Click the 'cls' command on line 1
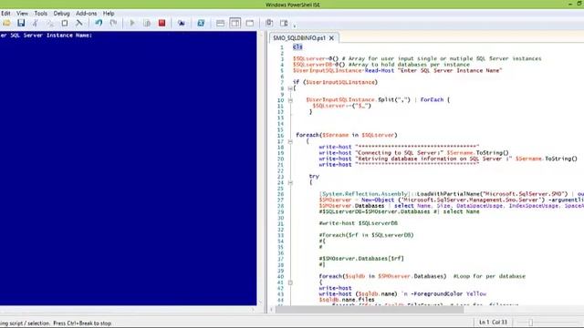The width and height of the screenshot is (584, 328). [297, 46]
